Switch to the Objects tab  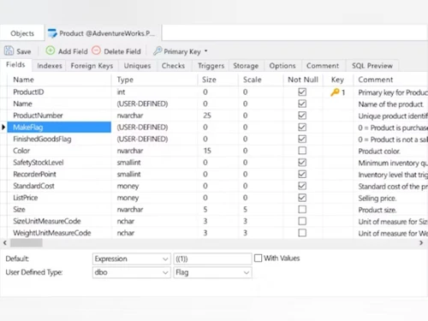[22, 33]
